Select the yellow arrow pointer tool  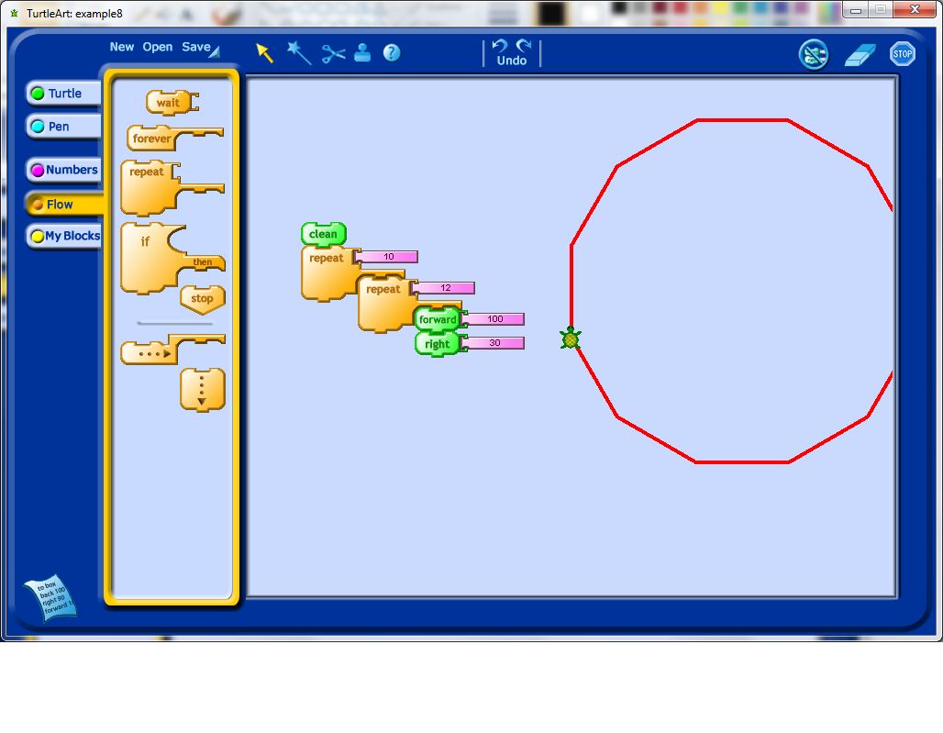coord(264,53)
